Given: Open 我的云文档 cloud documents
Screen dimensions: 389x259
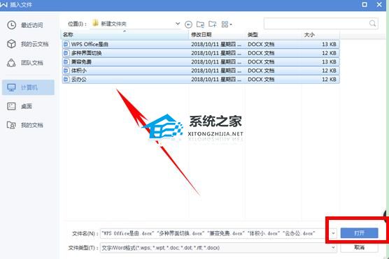Looking at the screenshot, I should tap(28, 44).
